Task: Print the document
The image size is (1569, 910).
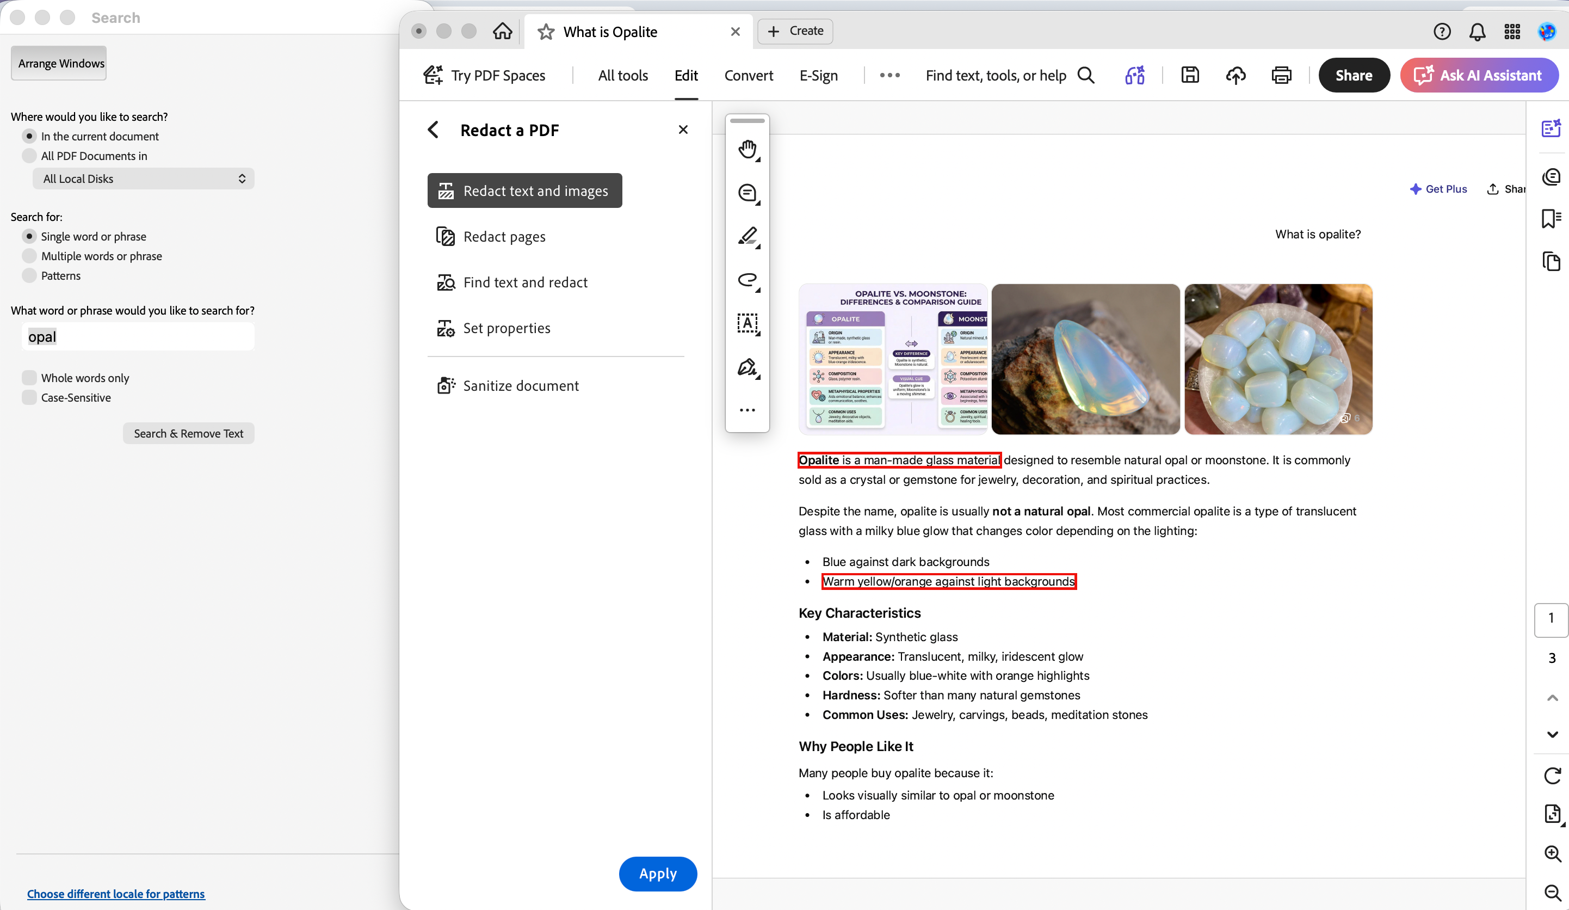Action: click(1281, 75)
